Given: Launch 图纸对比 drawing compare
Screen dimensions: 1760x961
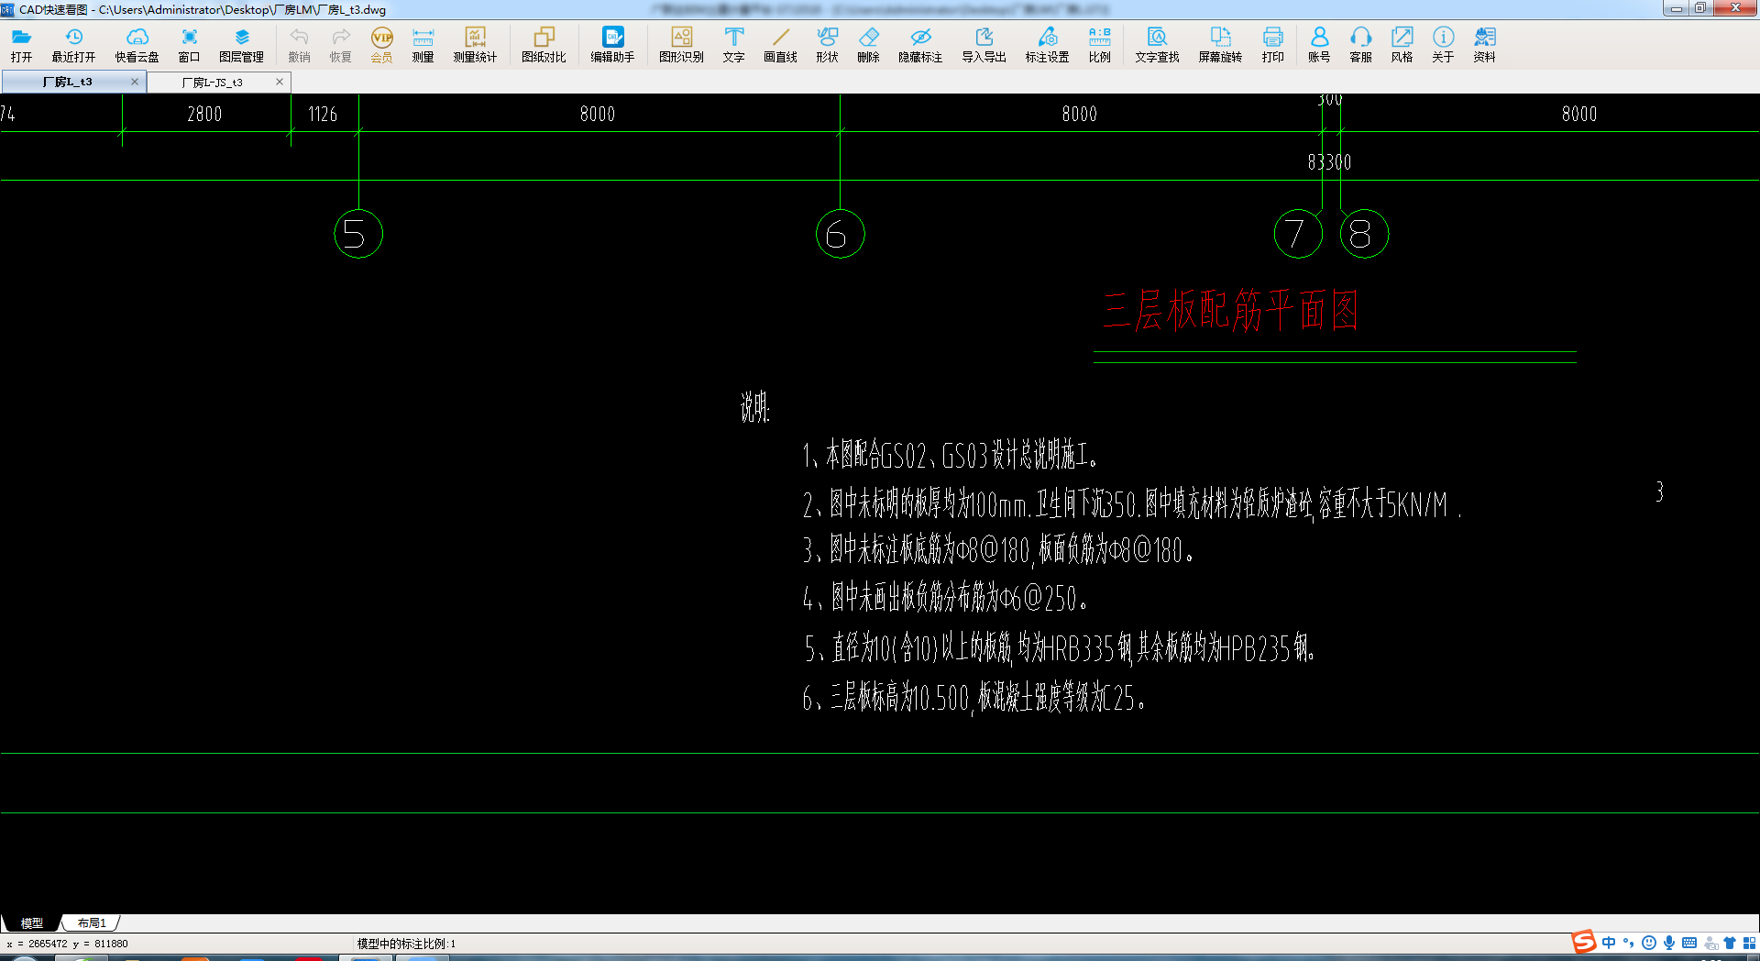Looking at the screenshot, I should [544, 44].
